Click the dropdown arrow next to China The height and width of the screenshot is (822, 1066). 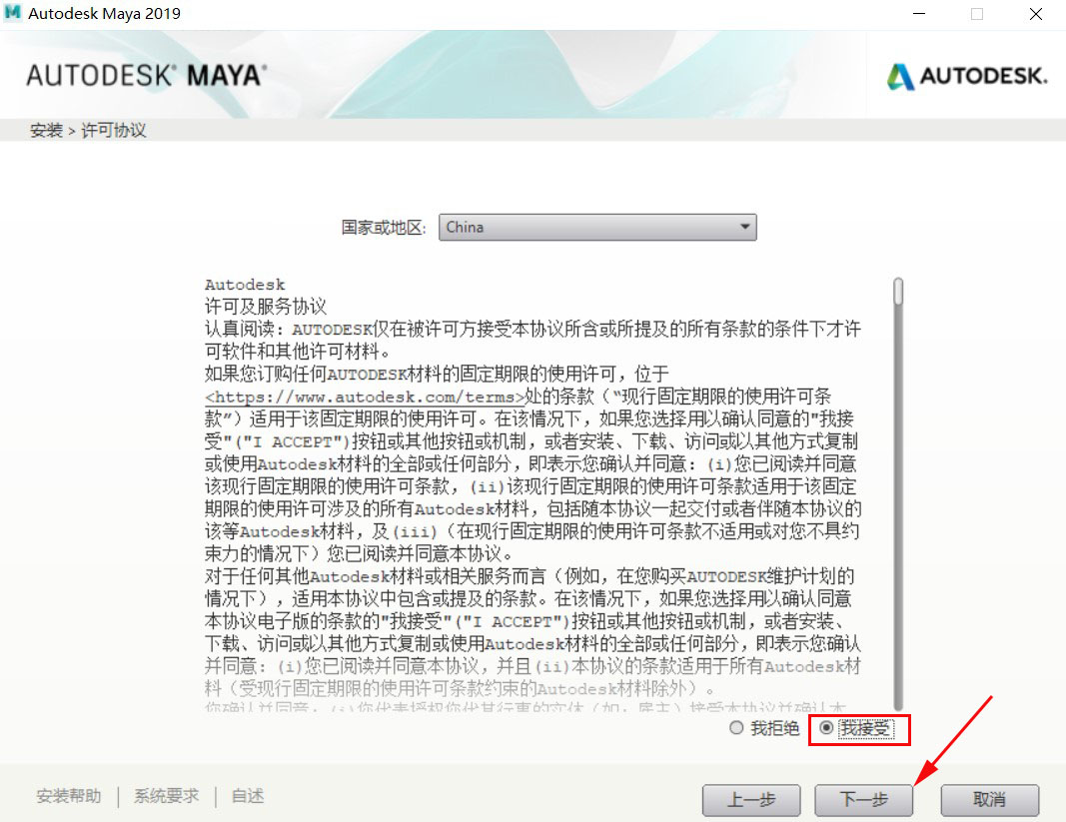[744, 227]
